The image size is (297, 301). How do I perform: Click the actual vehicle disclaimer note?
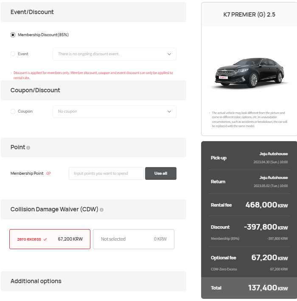(x=249, y=119)
